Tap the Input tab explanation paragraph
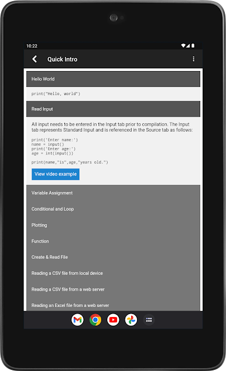 coord(112,127)
